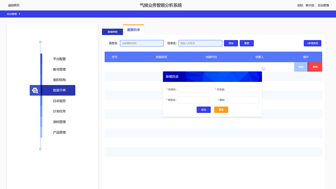Click the 级别 input in the 新增目录 dialog
This screenshot has width=336, height=189.
click(x=243, y=100)
